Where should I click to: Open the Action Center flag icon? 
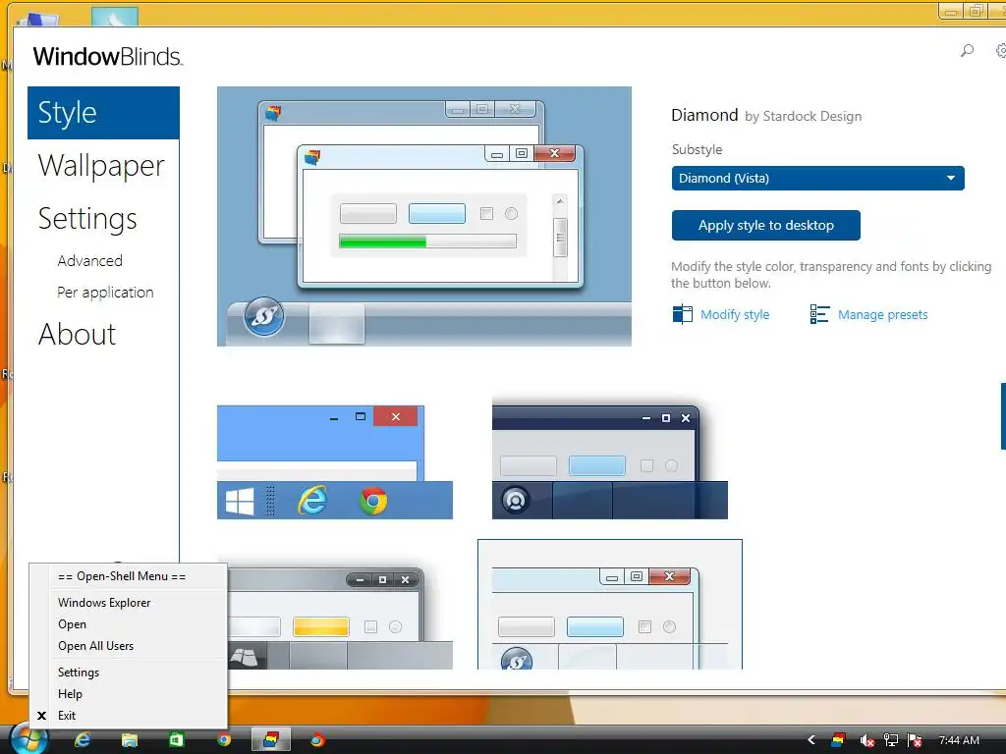tap(915, 740)
